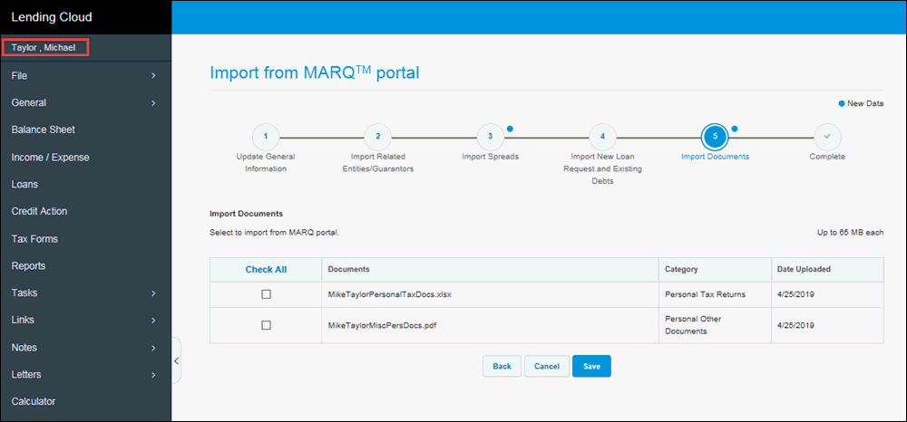Viewport: 907px width, 422px height.
Task: Click step 2 Import Related Entities circle
Action: pyautogui.click(x=377, y=137)
